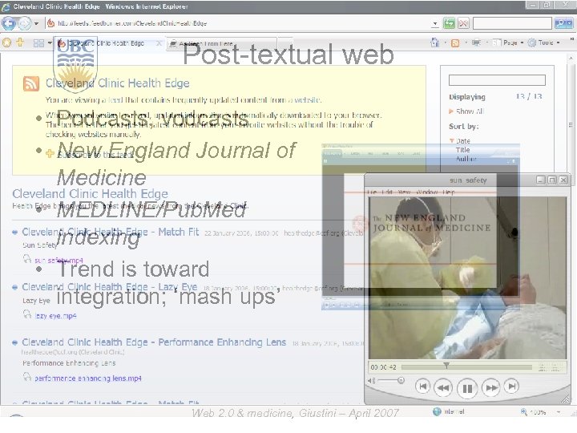Open File menu in sun safety player
The image size is (577, 433).
click(x=372, y=192)
